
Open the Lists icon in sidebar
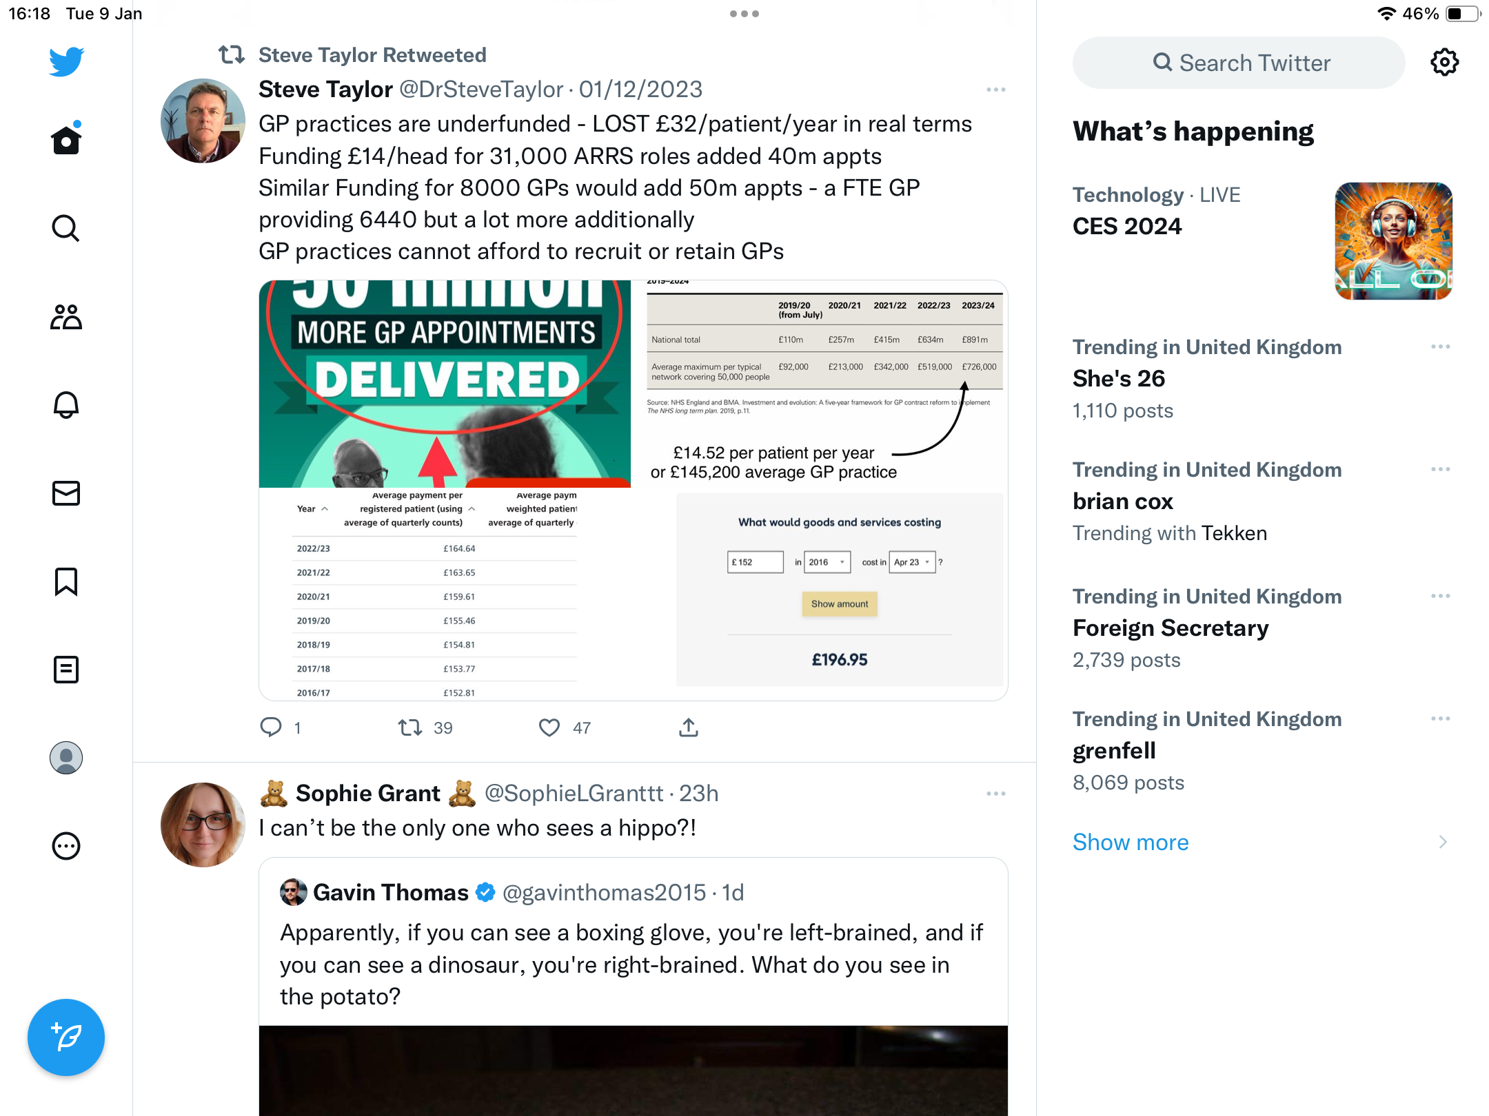[x=66, y=670]
